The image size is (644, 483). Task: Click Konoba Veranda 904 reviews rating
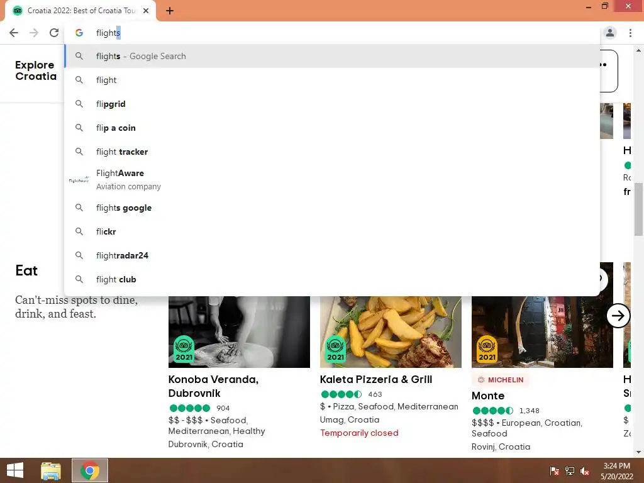coord(199,408)
